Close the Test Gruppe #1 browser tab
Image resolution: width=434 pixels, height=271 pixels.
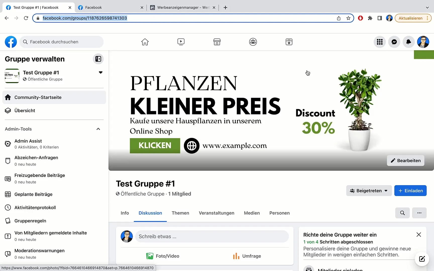[x=70, y=8]
